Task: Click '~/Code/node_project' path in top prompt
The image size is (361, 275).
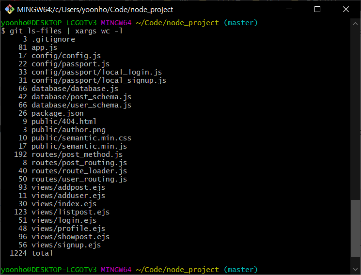Action: (177, 23)
